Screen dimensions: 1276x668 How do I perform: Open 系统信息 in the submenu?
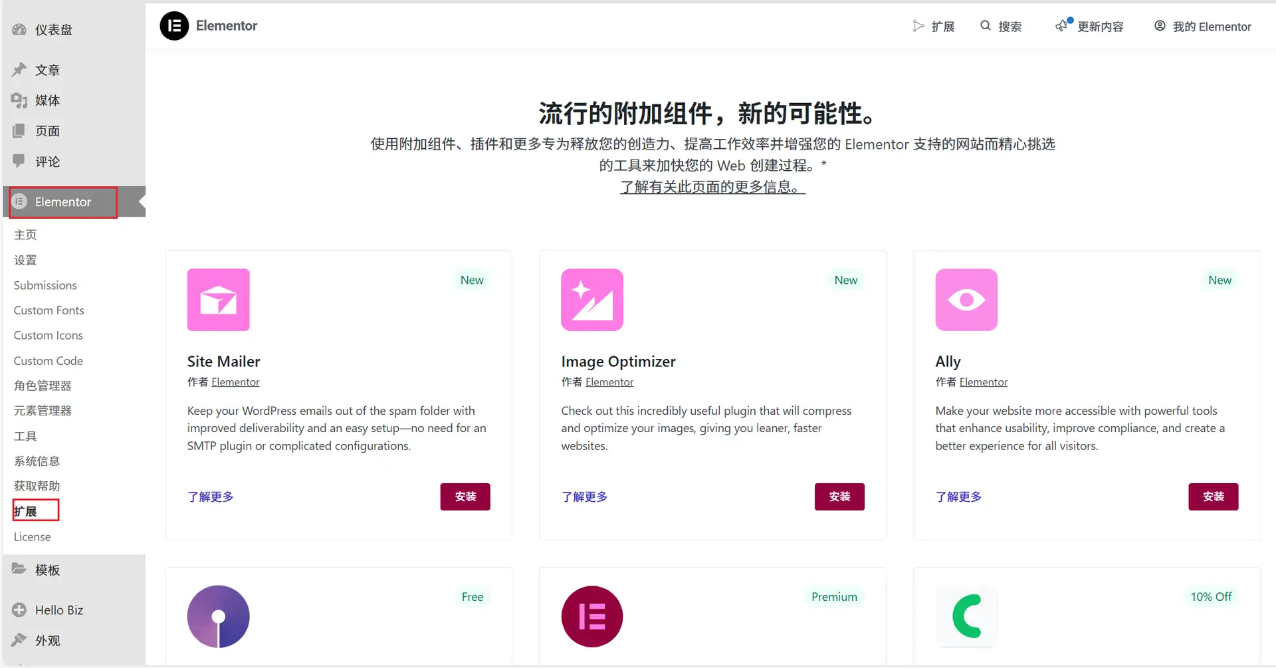tap(37, 461)
